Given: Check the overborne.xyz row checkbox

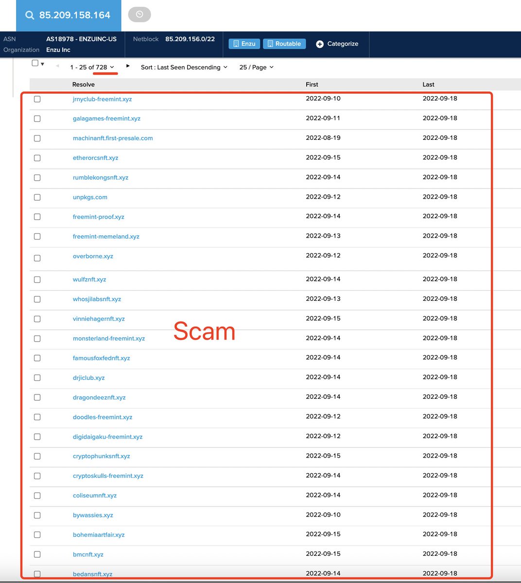Looking at the screenshot, I should [x=37, y=258].
